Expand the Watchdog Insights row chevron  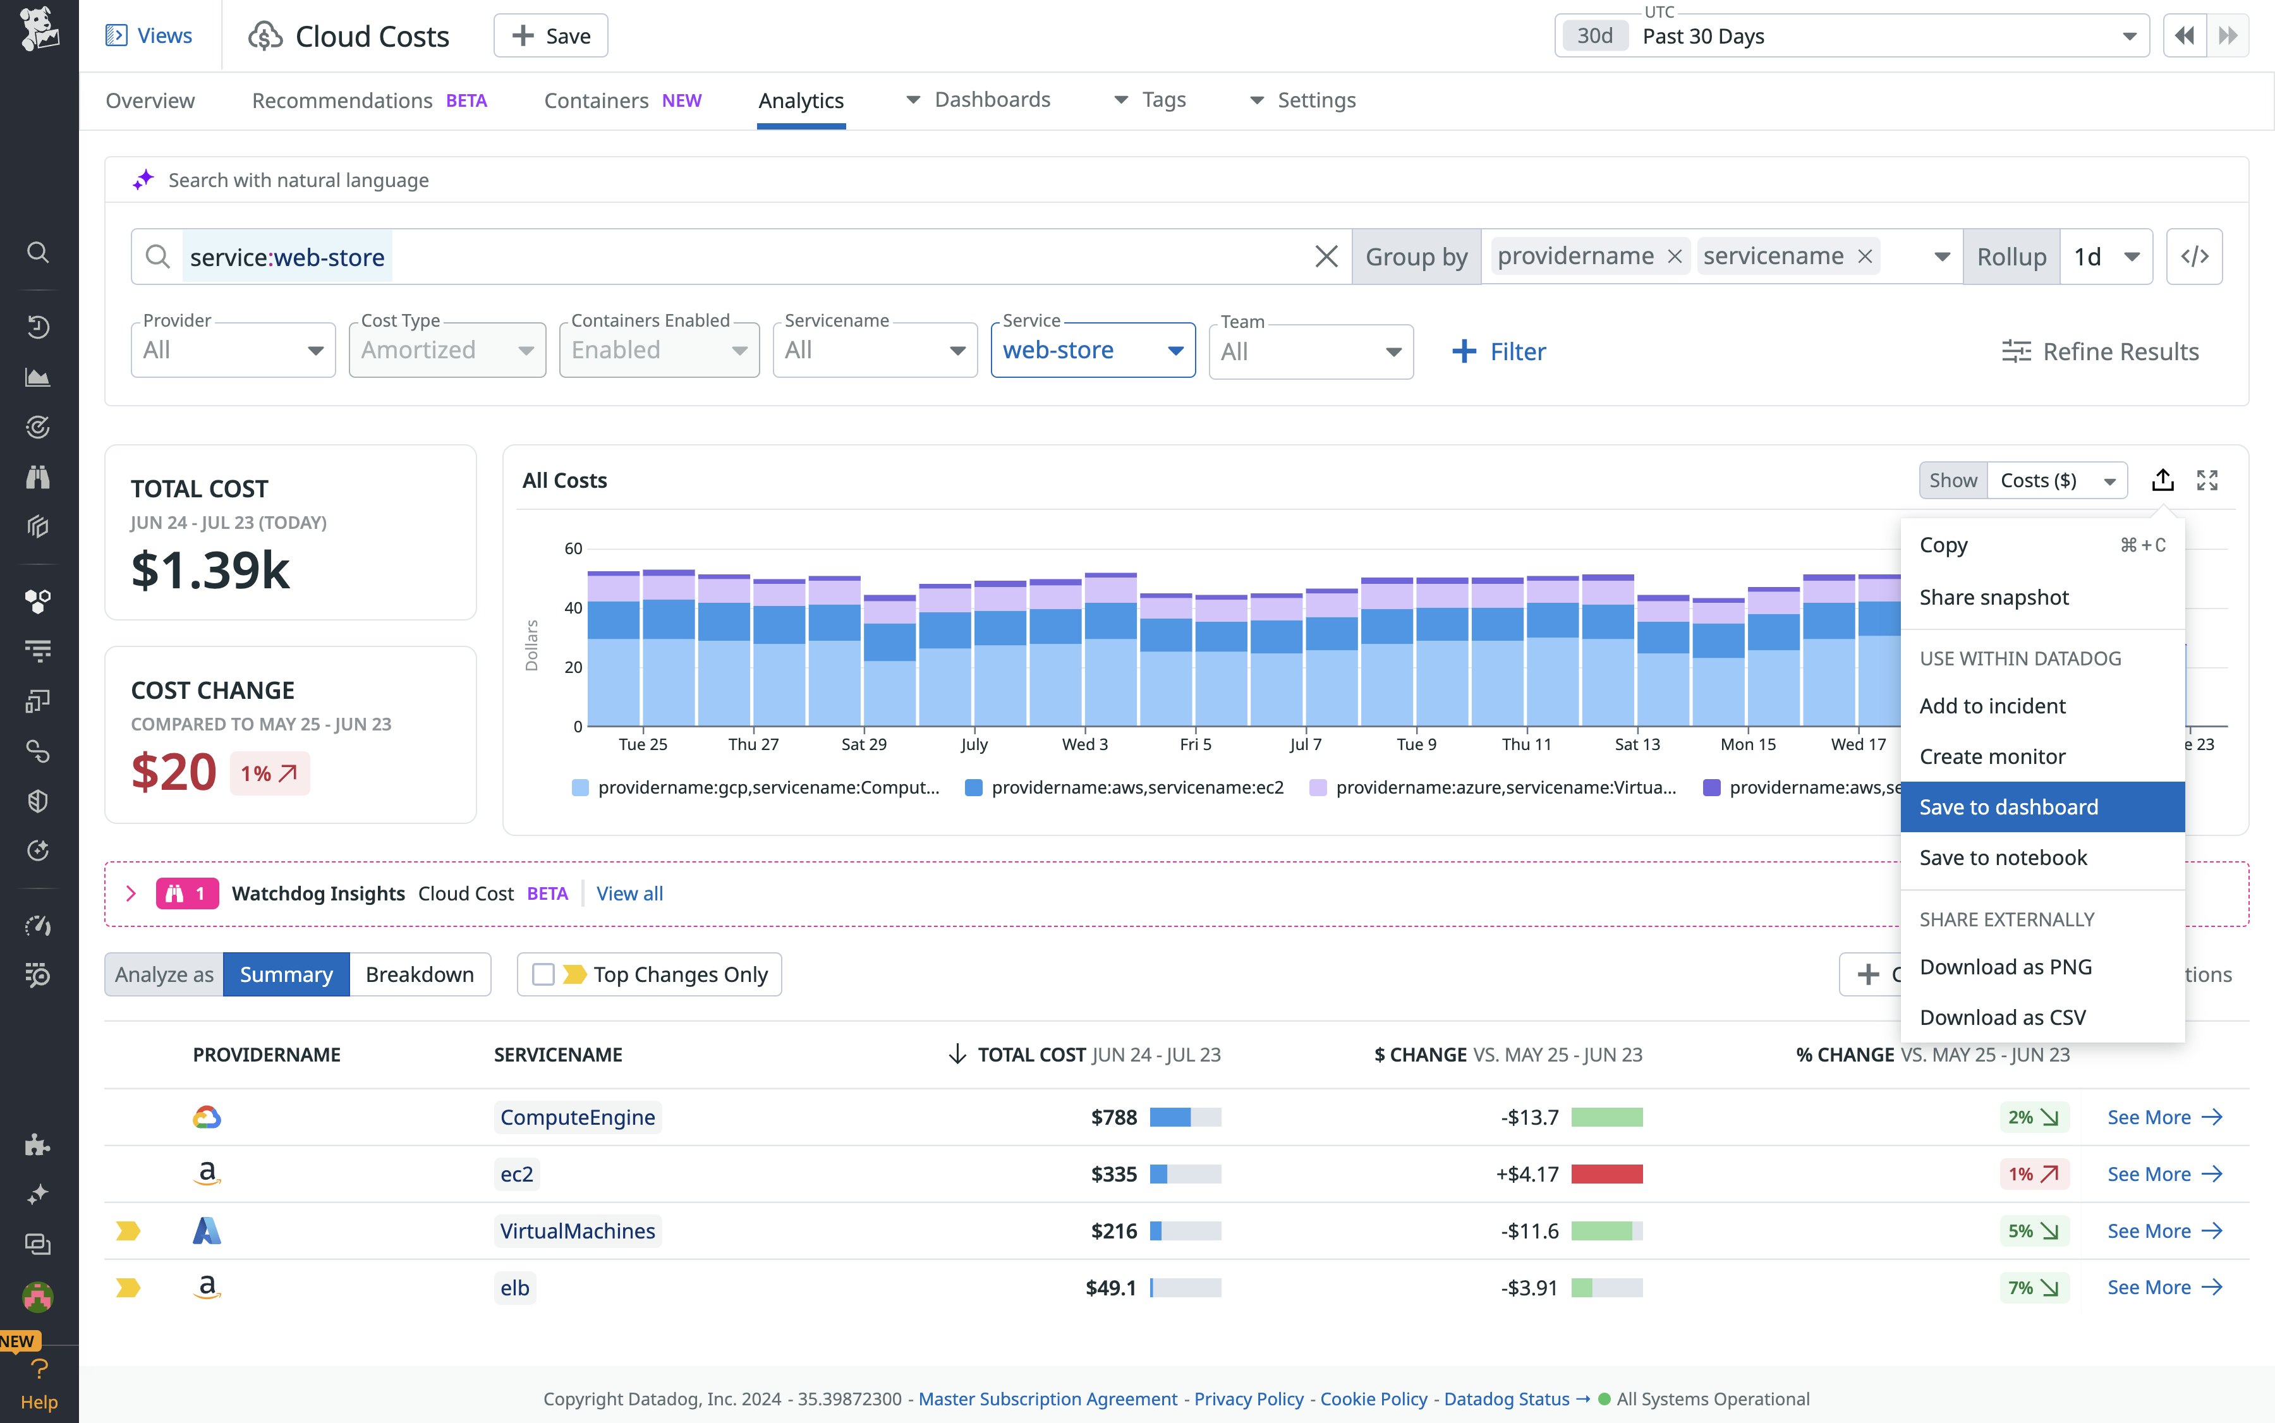131,893
